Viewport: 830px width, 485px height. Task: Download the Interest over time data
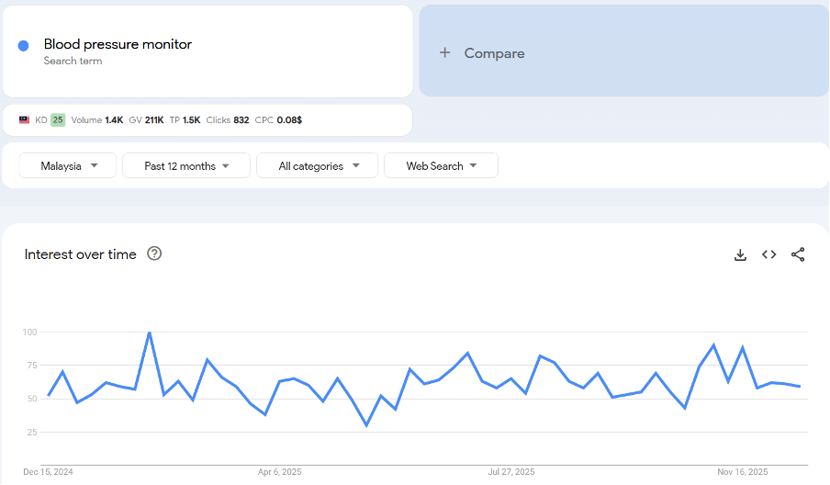click(x=740, y=255)
